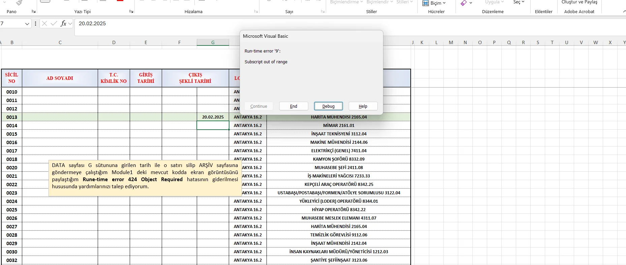This screenshot has height=265, width=626.
Task: Select column F header
Action: point(179,42)
